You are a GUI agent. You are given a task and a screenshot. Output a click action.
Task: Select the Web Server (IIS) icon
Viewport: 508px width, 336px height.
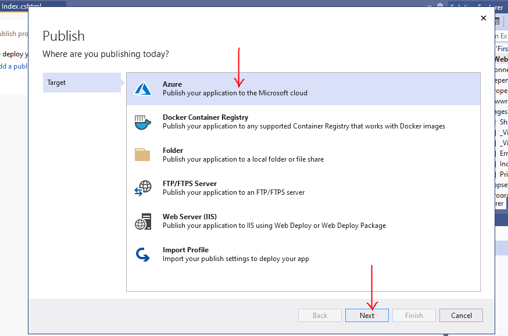click(143, 221)
